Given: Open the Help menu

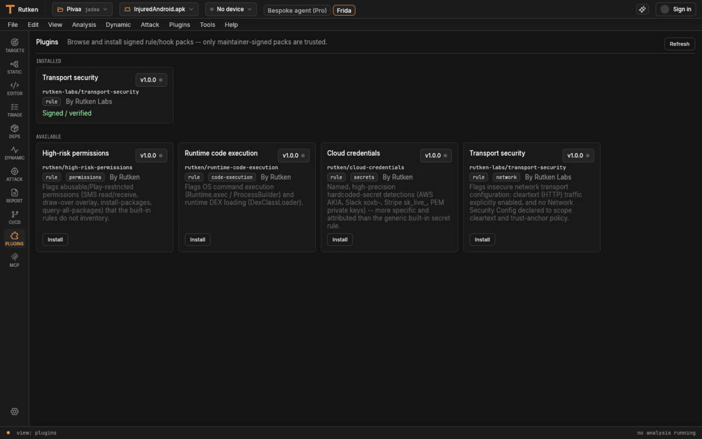Looking at the screenshot, I should coord(231,25).
